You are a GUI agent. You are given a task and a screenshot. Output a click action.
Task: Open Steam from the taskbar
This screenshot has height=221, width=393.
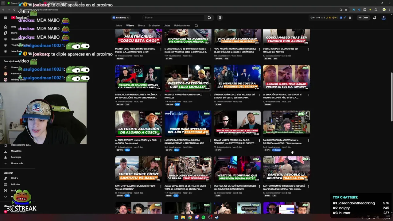(217, 218)
